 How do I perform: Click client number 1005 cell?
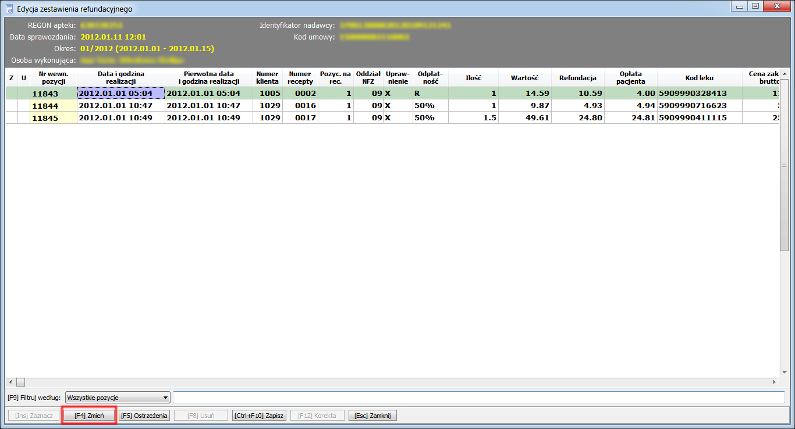268,93
